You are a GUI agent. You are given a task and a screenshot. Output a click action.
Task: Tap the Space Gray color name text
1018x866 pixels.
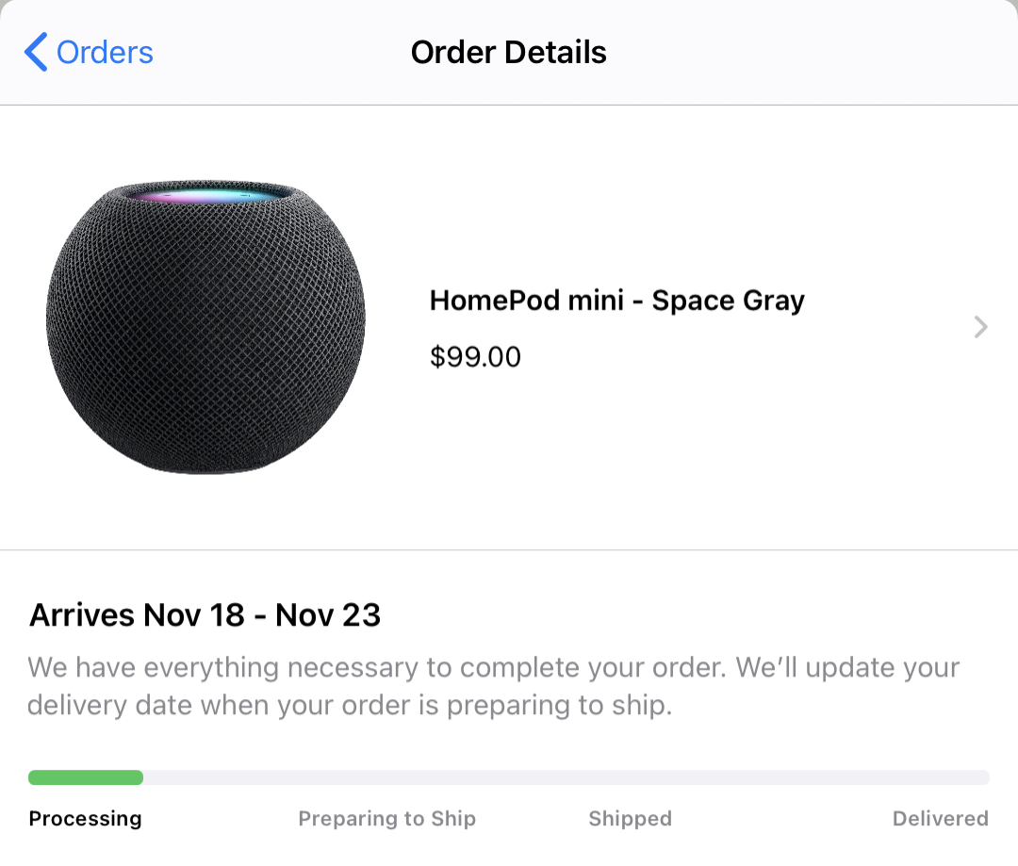coord(729,301)
